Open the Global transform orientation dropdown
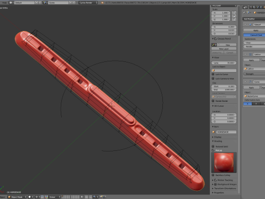Screen dimensions: 265x199 point(55,197)
